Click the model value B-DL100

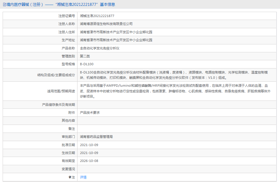click(87, 64)
